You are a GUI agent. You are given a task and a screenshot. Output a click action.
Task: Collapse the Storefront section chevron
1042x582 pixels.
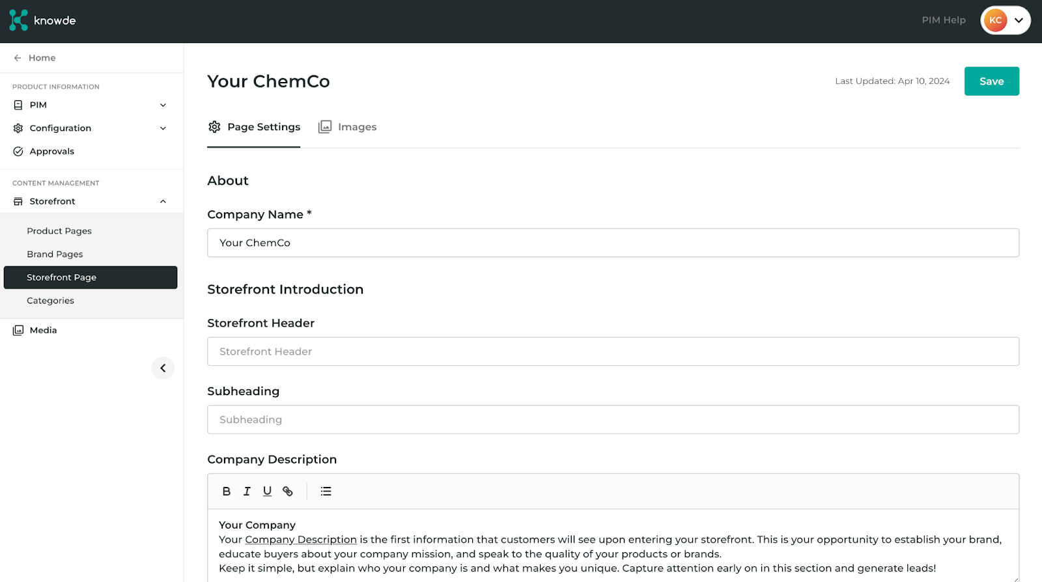[x=163, y=201]
